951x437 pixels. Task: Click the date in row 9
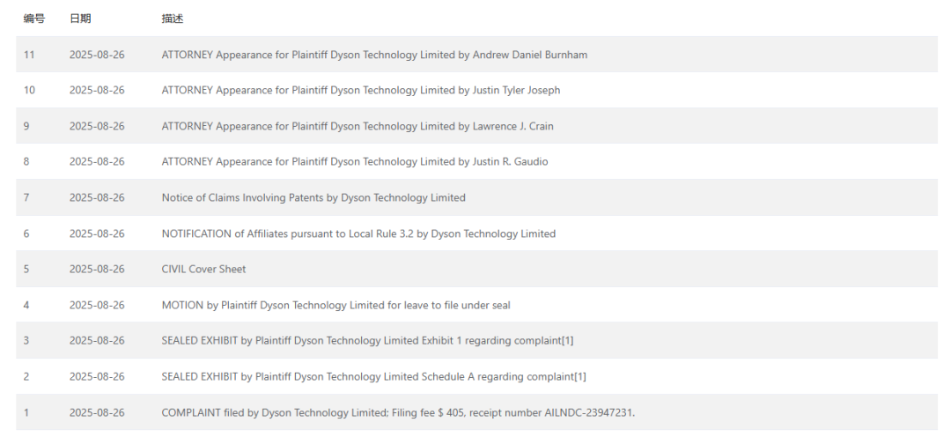tap(97, 126)
